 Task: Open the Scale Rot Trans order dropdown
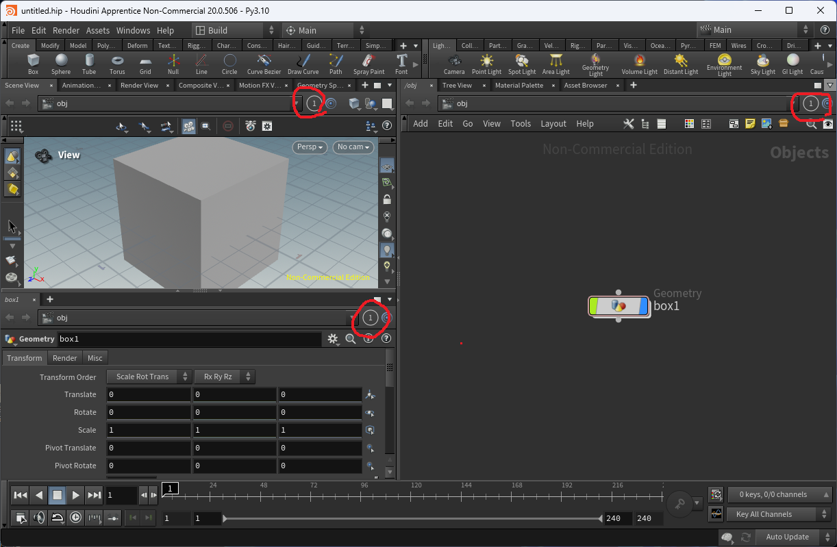point(149,377)
